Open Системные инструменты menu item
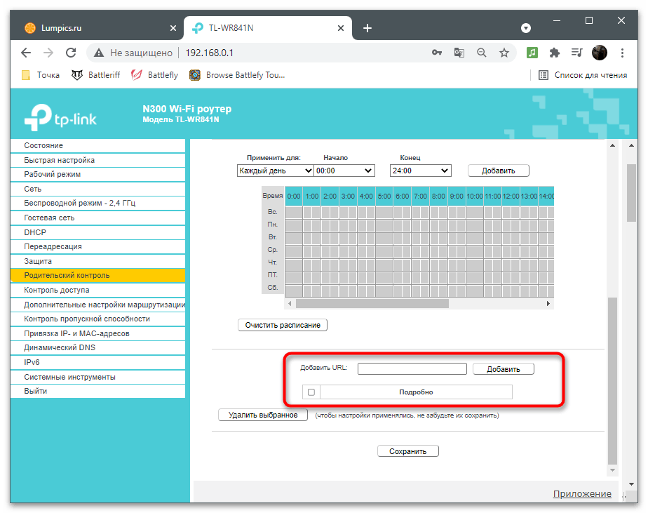Image resolution: width=648 pixels, height=513 pixels. point(97,377)
